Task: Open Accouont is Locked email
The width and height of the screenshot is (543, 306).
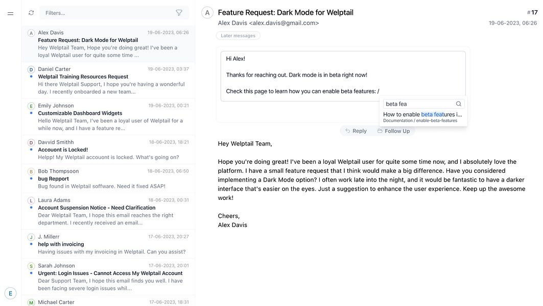Action: coord(108,150)
